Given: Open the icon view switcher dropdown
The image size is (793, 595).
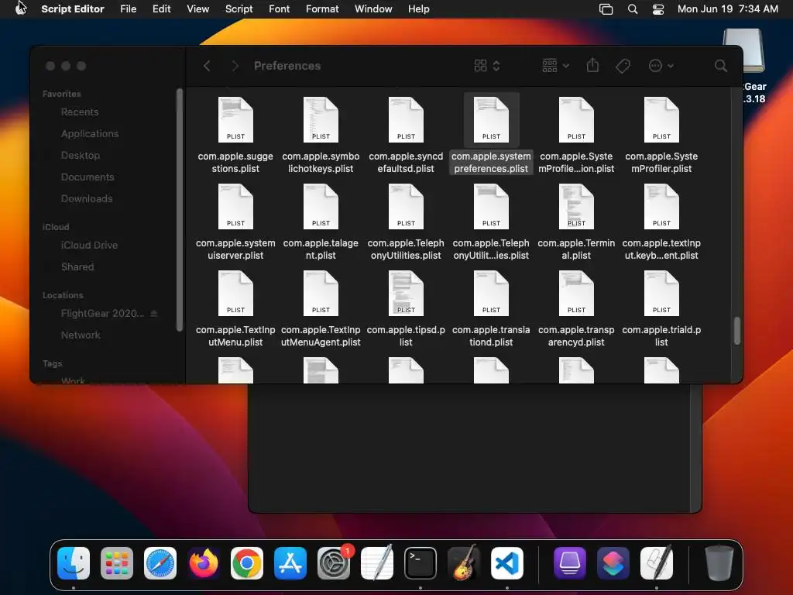Looking at the screenshot, I should click(487, 66).
